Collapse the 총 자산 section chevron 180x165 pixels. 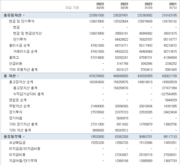point(18,76)
